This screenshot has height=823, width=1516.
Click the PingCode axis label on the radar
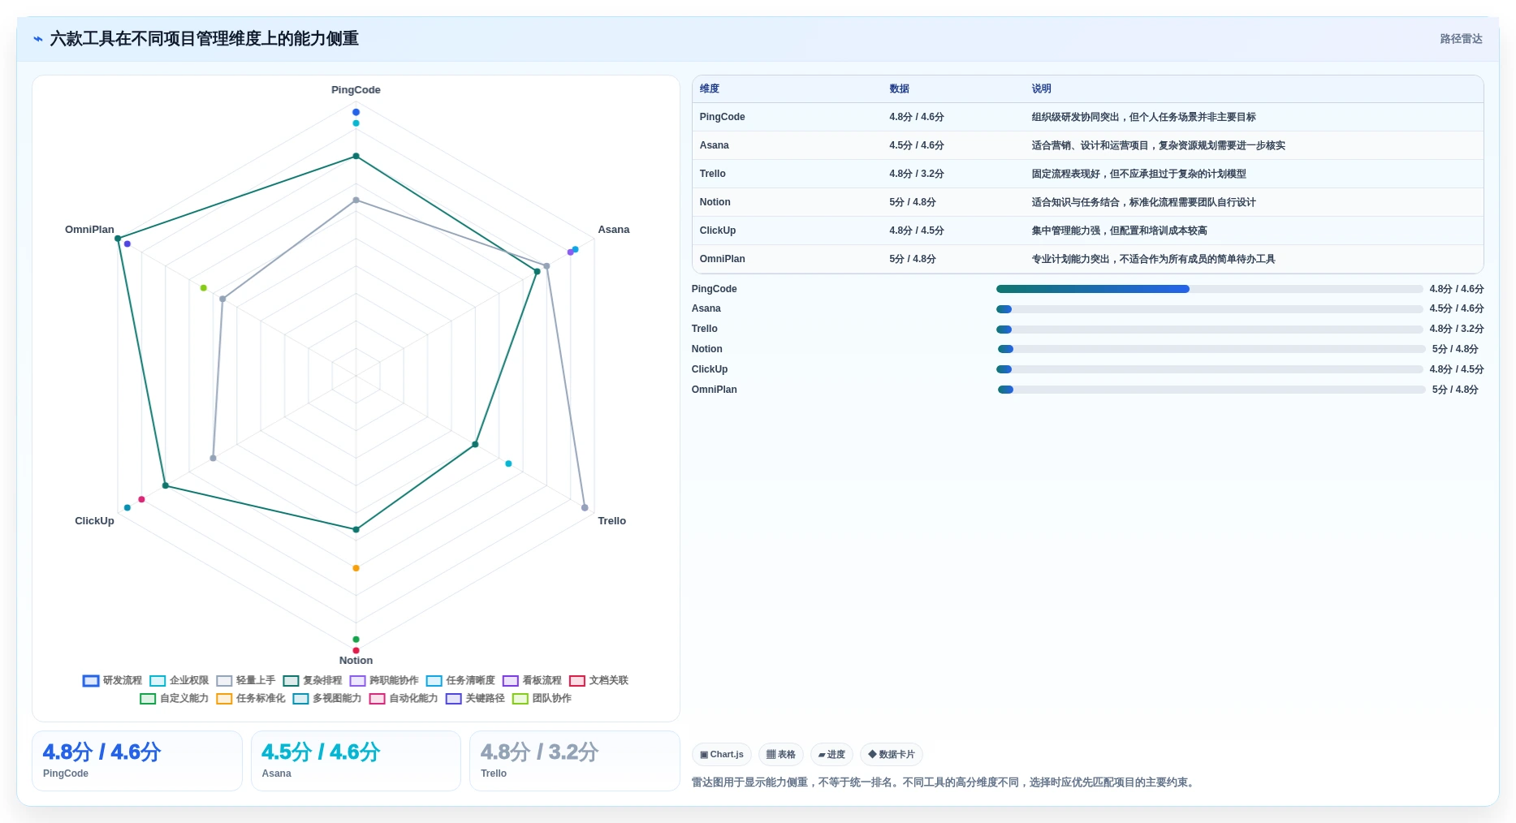tap(356, 90)
